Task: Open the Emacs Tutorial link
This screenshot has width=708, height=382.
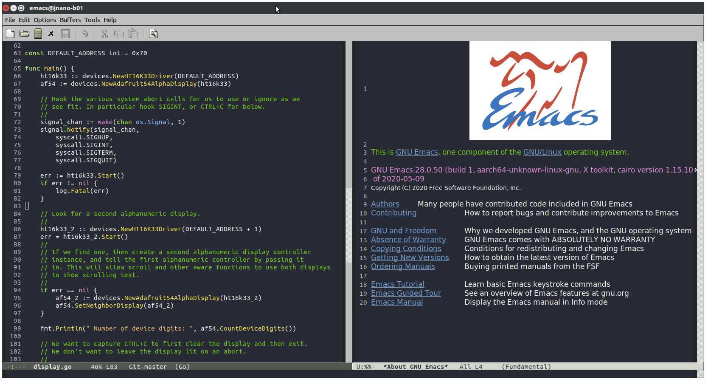Action: pyautogui.click(x=398, y=284)
